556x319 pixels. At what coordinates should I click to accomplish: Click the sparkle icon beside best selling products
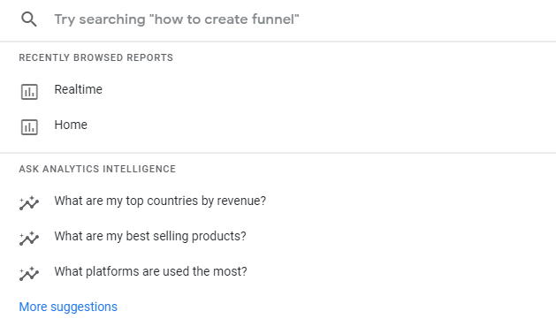29,239
